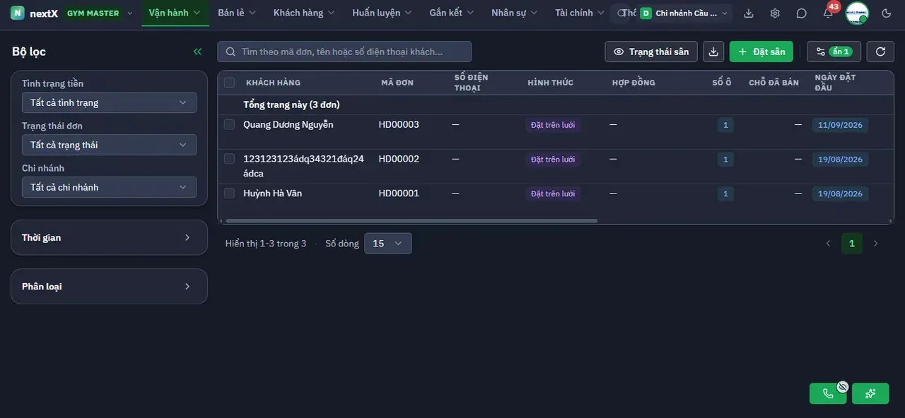Open order HD00003
This screenshot has height=418, width=905.
pos(399,124)
